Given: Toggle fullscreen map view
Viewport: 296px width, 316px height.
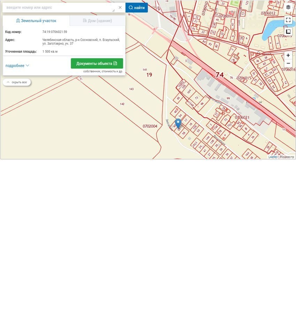Looking at the screenshot, I should [x=288, y=20].
